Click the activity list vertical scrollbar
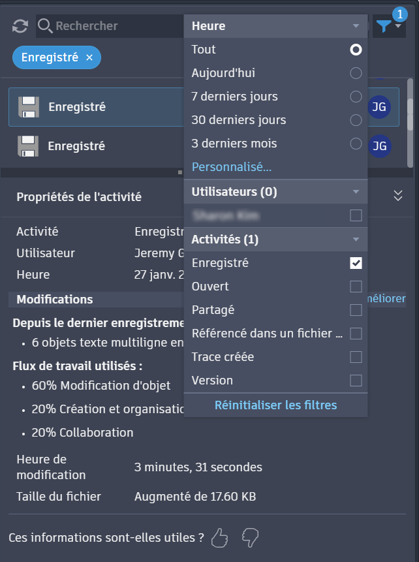This screenshot has height=562, width=419. click(410, 111)
